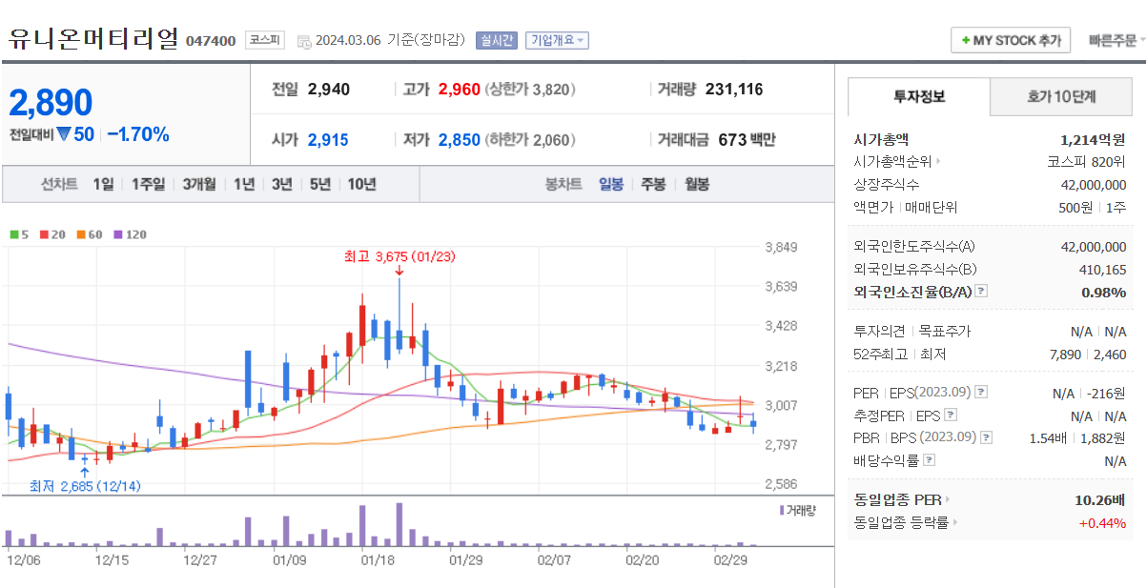Click current price 2,890
The height and width of the screenshot is (588, 1147).
point(51,102)
